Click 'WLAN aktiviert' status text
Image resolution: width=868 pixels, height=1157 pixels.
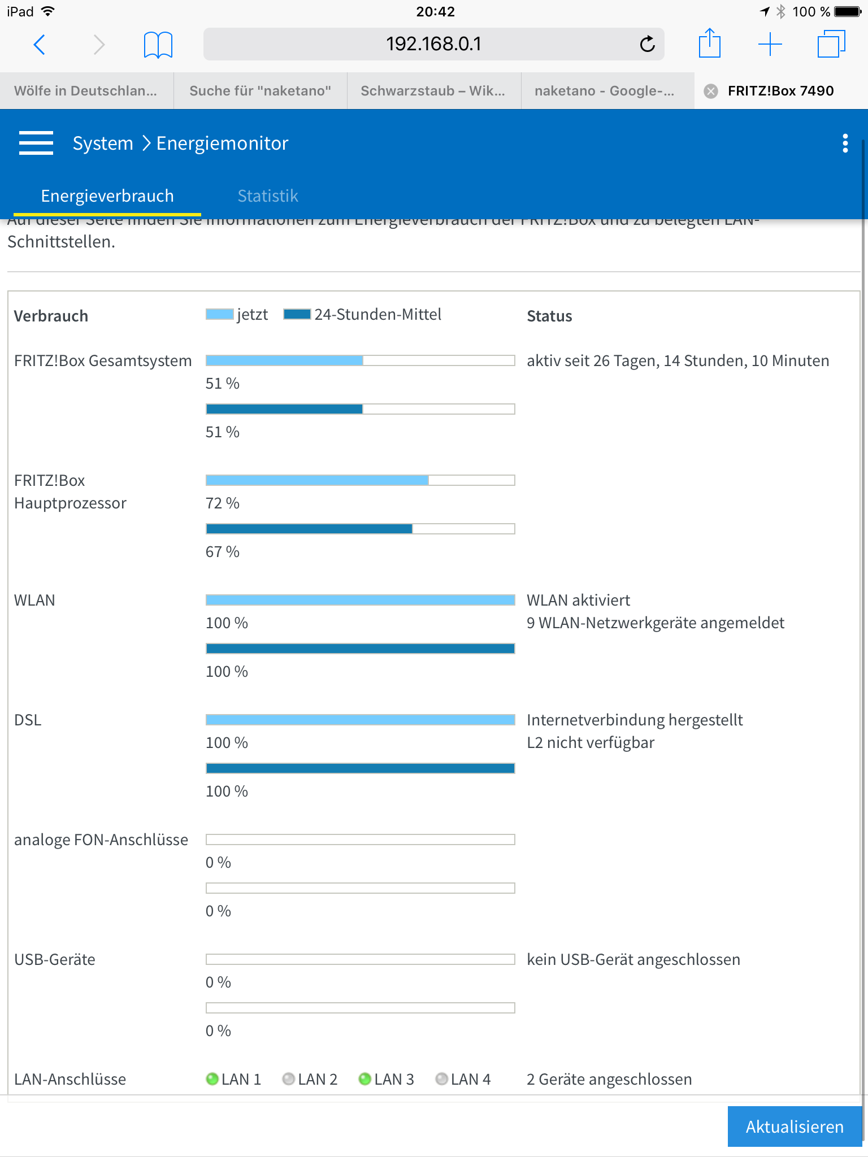tap(579, 601)
